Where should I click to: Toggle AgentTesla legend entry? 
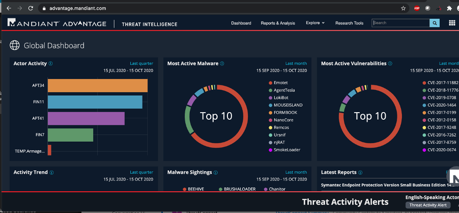point(281,90)
